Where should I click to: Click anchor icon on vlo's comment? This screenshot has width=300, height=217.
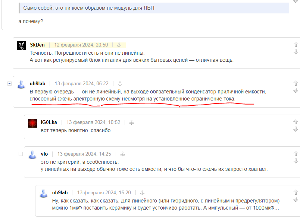[123, 154]
